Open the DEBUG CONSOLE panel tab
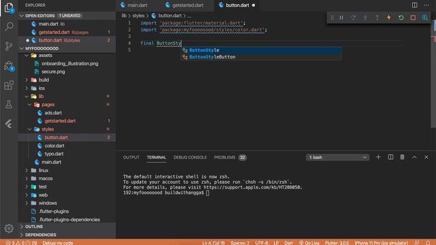This screenshot has height=245, width=436. click(x=190, y=157)
